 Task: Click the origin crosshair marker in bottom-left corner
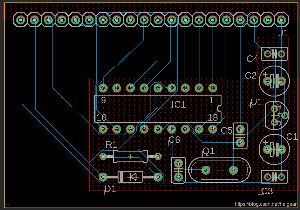tap(7, 204)
